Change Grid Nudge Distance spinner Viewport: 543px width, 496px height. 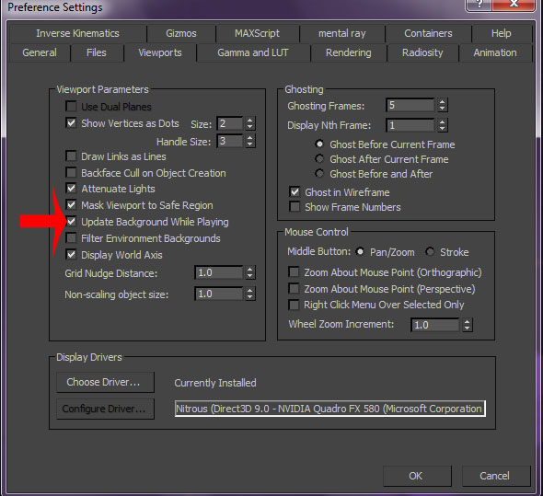[x=250, y=272]
